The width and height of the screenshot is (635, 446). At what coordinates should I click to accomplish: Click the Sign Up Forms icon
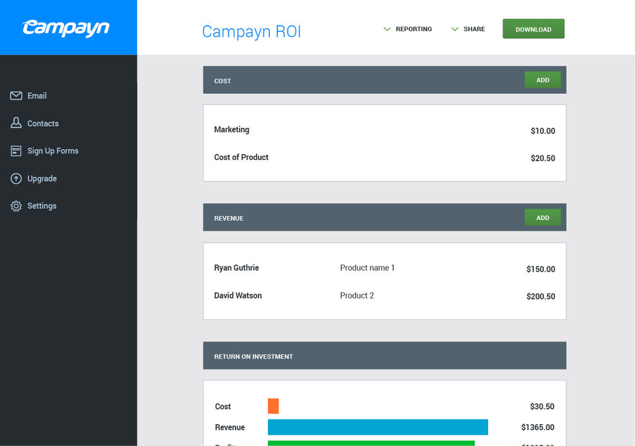click(x=16, y=151)
